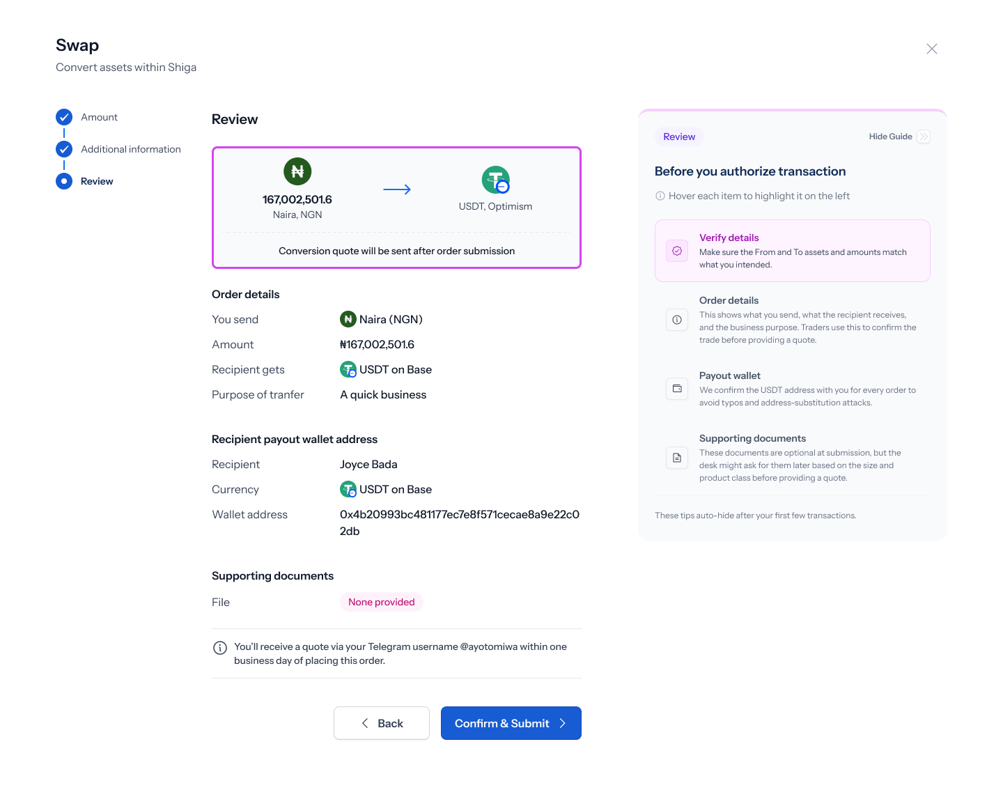1003x790 pixels.
Task: Click the blue conversion arrow icon
Action: [x=397, y=189]
